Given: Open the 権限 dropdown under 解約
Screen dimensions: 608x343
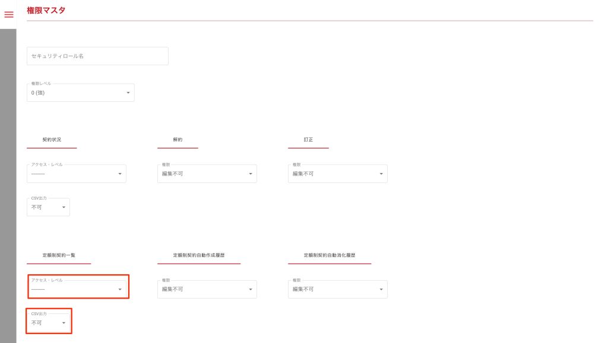Looking at the screenshot, I should [207, 174].
